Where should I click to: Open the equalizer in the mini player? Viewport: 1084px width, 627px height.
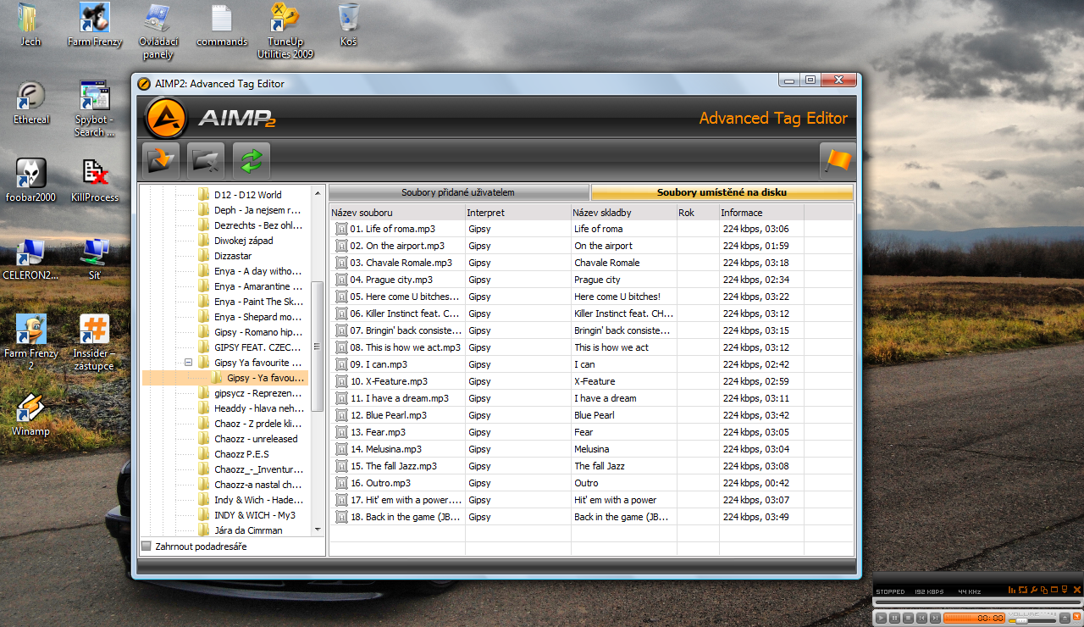click(x=1012, y=590)
